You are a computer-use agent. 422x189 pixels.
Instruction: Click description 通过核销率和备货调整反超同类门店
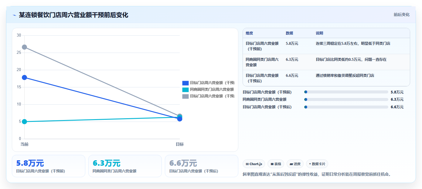[x=345, y=76]
